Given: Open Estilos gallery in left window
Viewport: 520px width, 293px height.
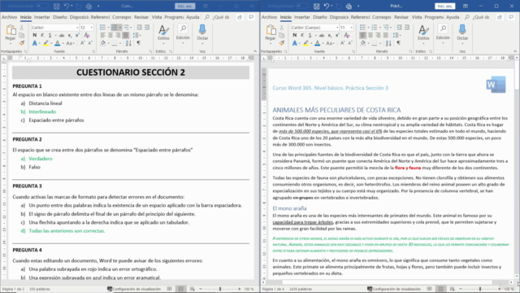Looking at the screenshot, I should tap(163, 34).
